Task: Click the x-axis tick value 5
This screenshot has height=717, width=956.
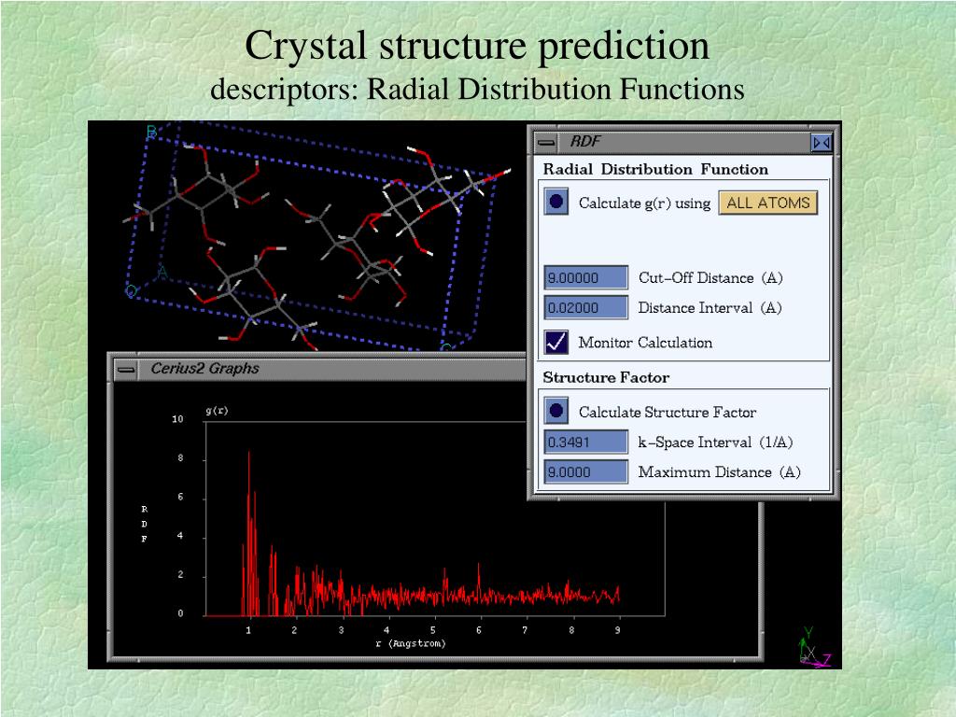Action: [433, 630]
